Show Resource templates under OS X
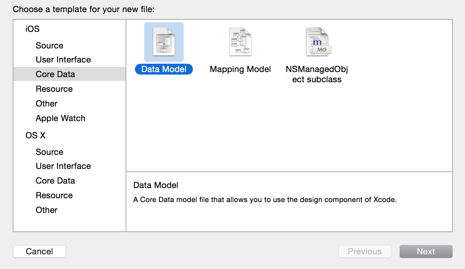Screen dimensions: 465x269 [x=54, y=195]
